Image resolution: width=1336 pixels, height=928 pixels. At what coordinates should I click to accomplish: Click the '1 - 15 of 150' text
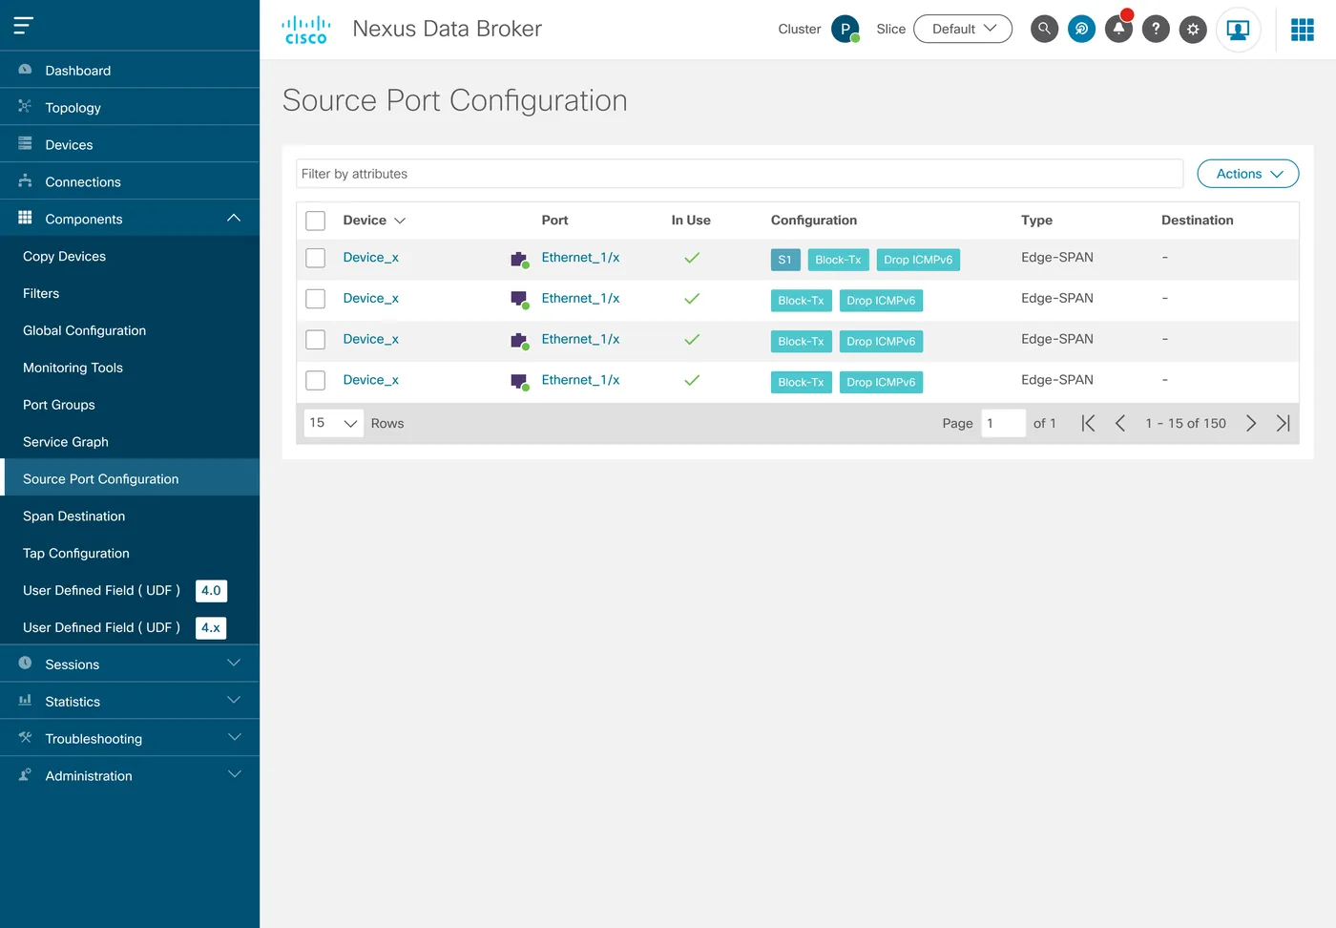pyautogui.click(x=1185, y=423)
